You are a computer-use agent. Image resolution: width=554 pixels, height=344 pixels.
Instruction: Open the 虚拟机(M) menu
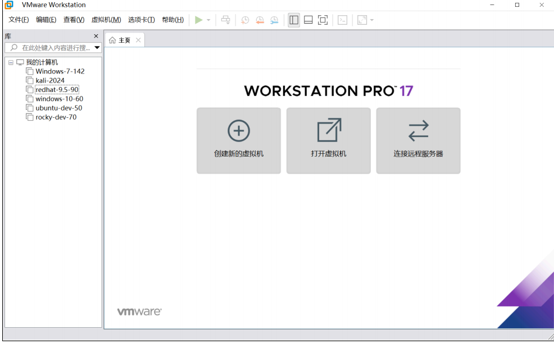pos(106,20)
